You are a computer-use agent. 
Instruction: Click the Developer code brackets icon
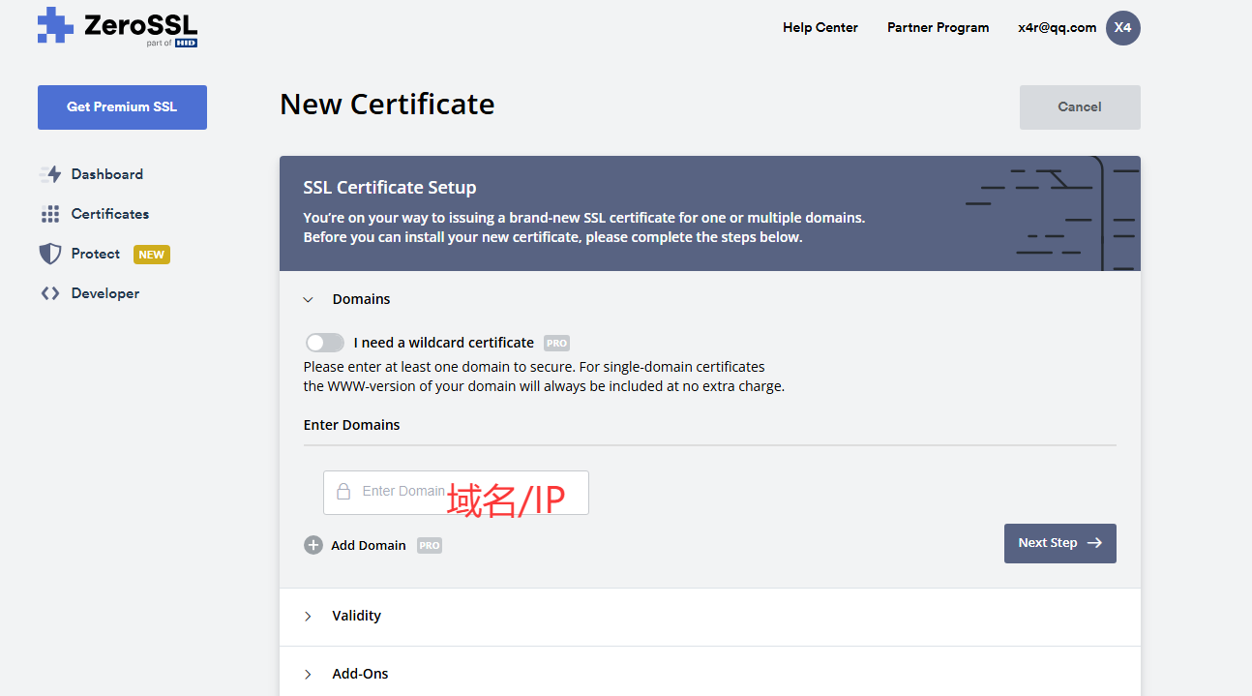[49, 293]
